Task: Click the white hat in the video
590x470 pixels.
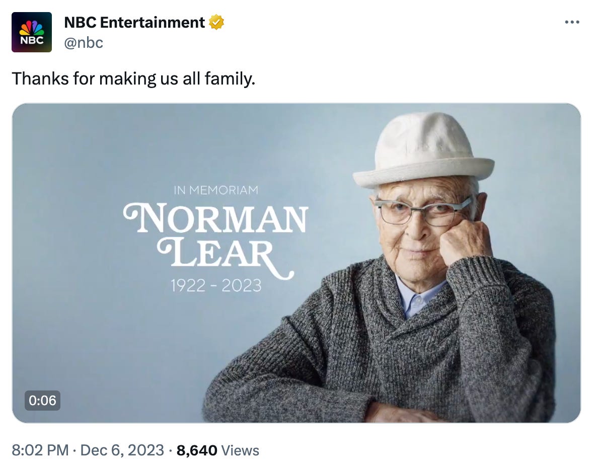Action: pyautogui.click(x=423, y=151)
